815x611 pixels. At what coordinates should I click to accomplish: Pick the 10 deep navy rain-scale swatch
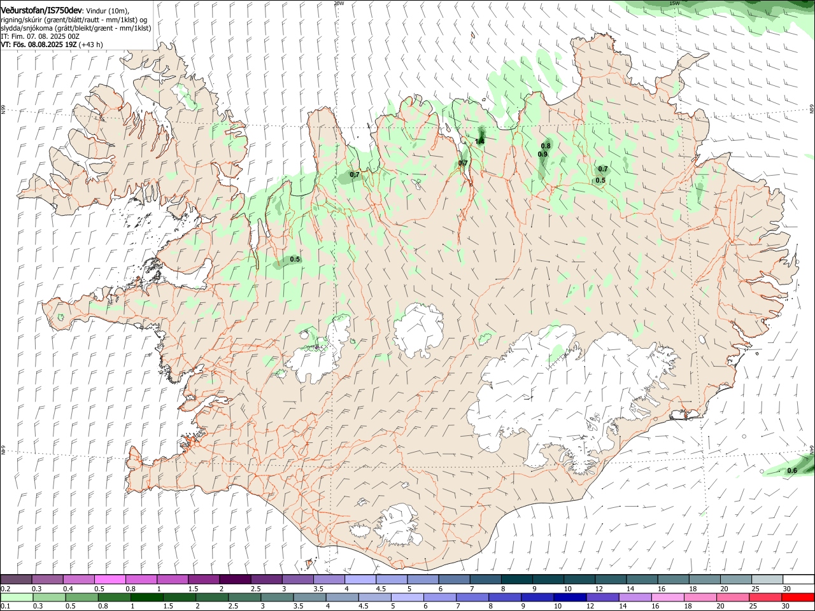click(569, 598)
